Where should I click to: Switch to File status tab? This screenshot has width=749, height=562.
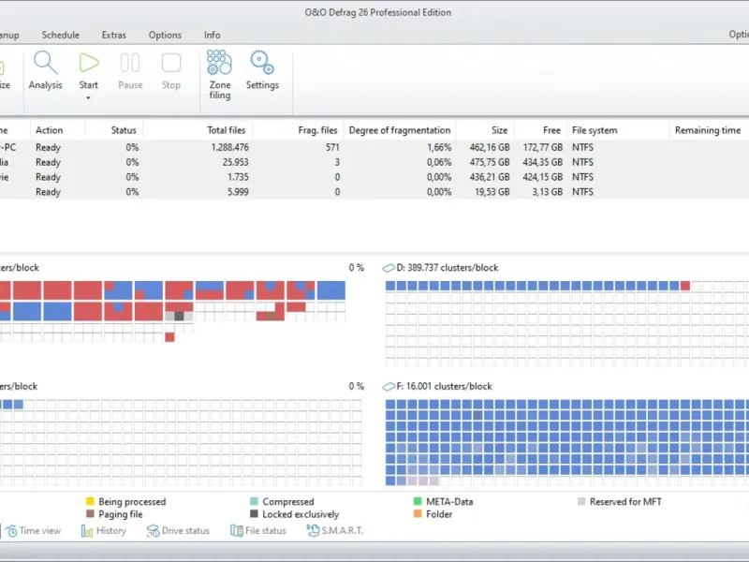tap(258, 530)
